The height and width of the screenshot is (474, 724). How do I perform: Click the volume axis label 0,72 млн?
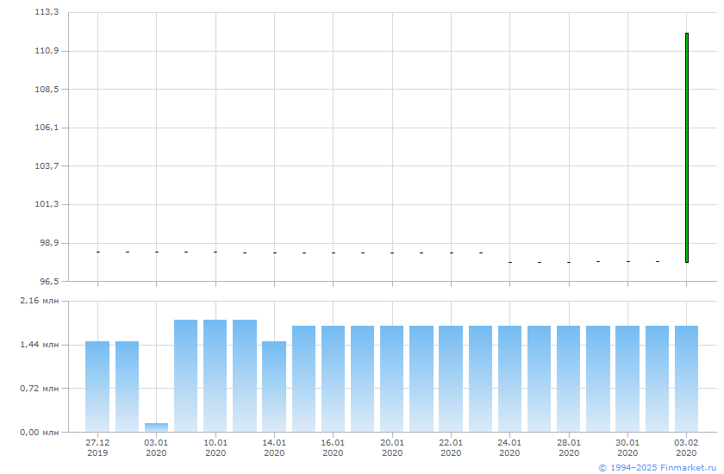pyautogui.click(x=40, y=388)
